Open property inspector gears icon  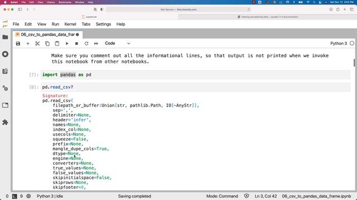pos(5,88)
